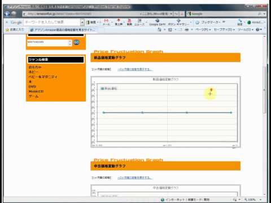Click the ジャンル検索 sidebar header

point(56,60)
